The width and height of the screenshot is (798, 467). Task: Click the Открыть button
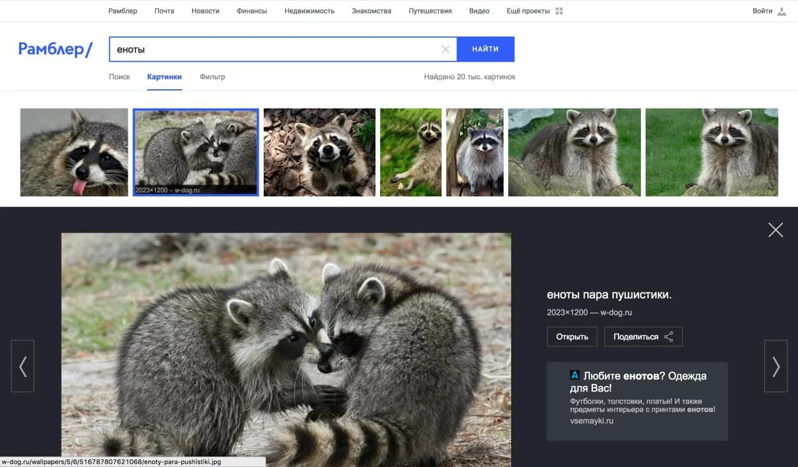coord(572,337)
